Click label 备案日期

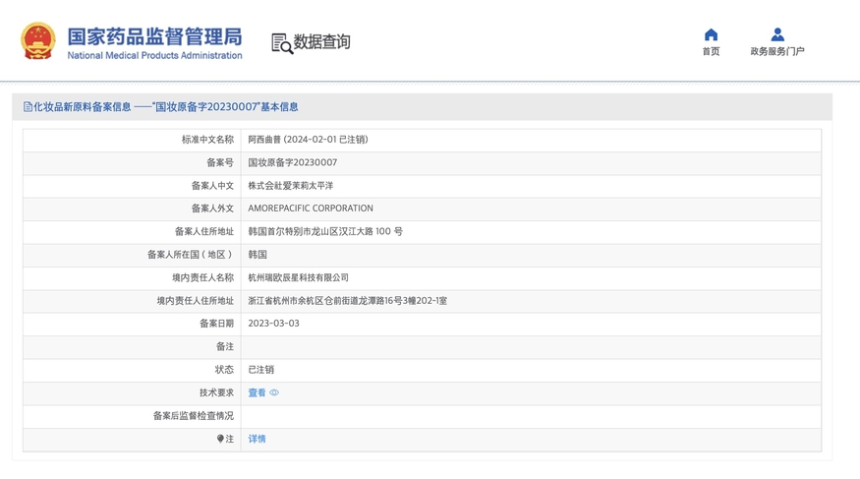pos(216,324)
